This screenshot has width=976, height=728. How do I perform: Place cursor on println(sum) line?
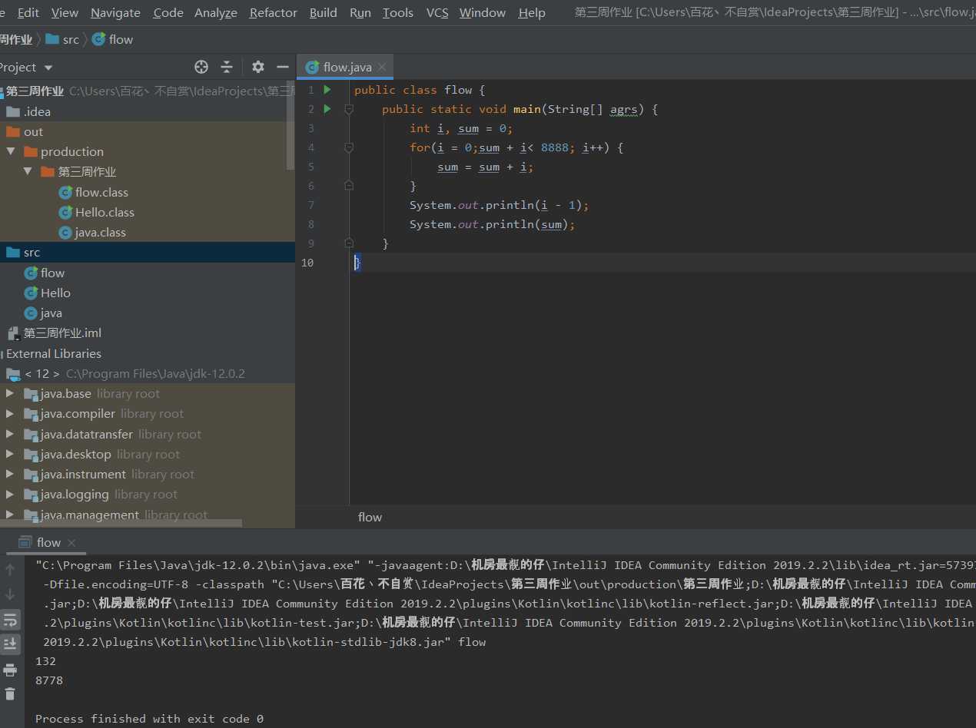492,224
